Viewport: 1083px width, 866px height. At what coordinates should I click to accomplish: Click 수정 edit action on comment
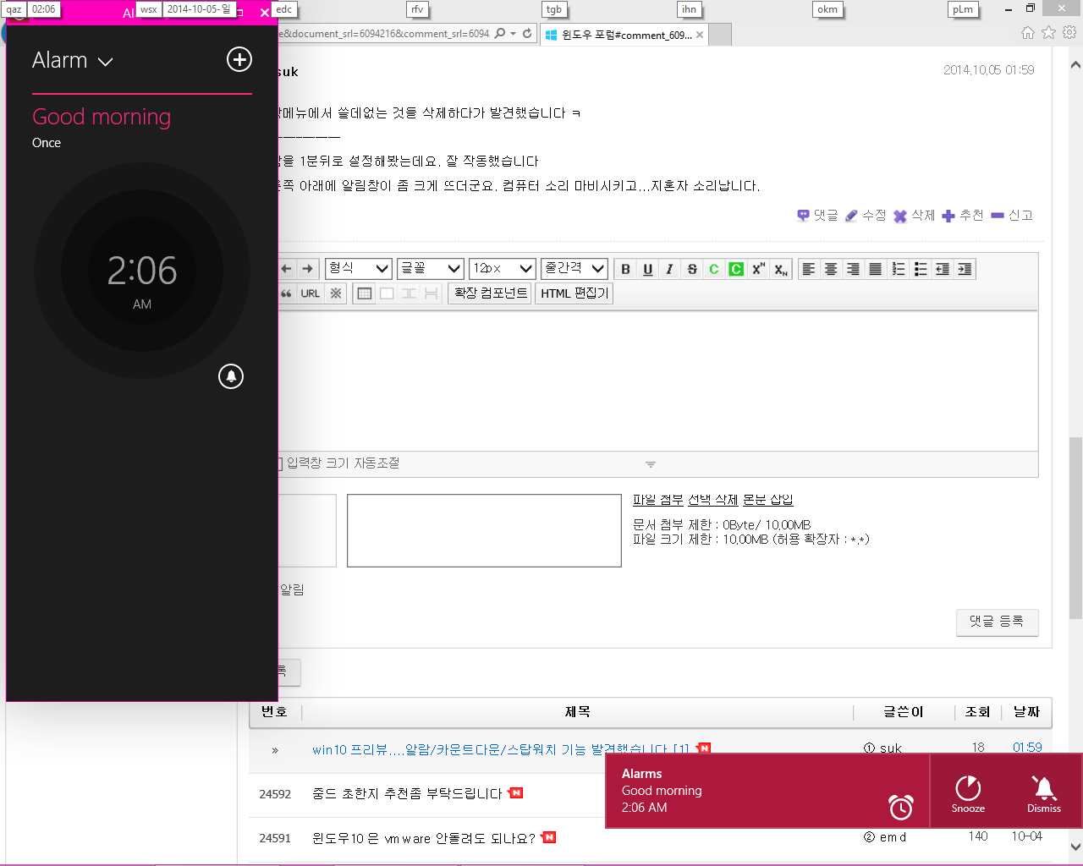click(x=866, y=216)
